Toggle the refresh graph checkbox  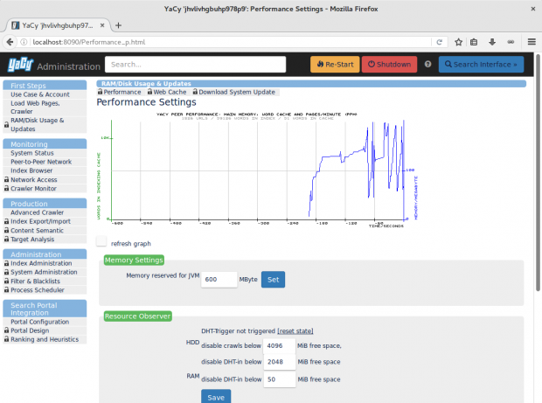[x=101, y=242]
